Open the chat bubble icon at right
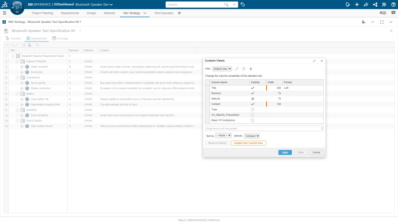 coord(393,13)
